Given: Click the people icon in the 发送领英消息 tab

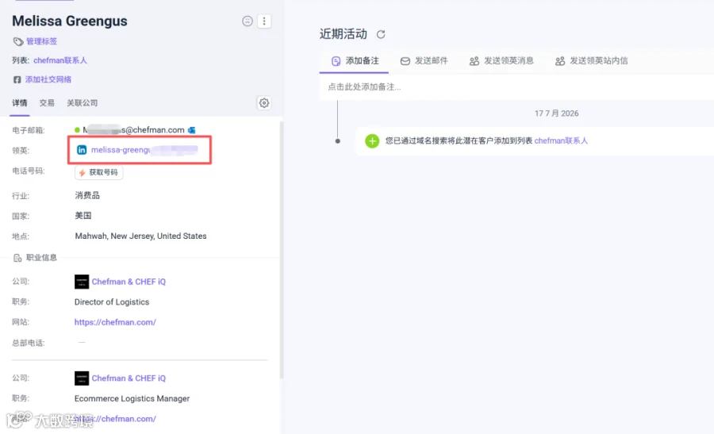Looking at the screenshot, I should pyautogui.click(x=474, y=61).
